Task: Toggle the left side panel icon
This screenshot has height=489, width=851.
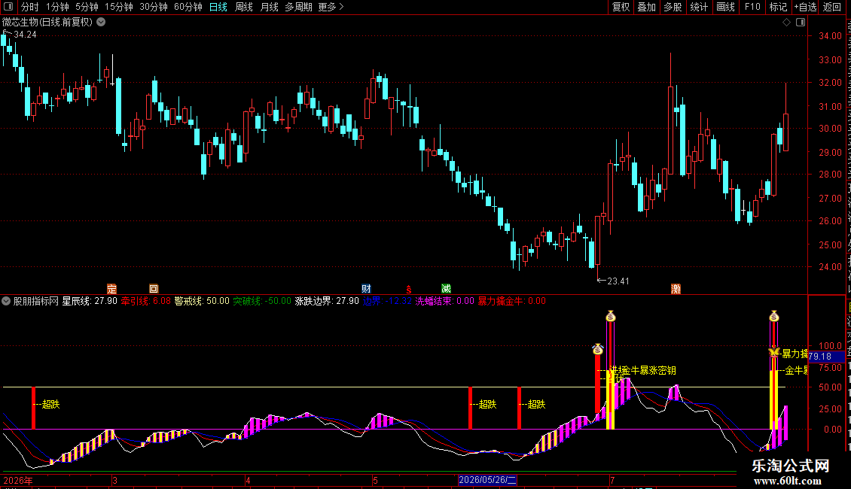Action: (8, 7)
